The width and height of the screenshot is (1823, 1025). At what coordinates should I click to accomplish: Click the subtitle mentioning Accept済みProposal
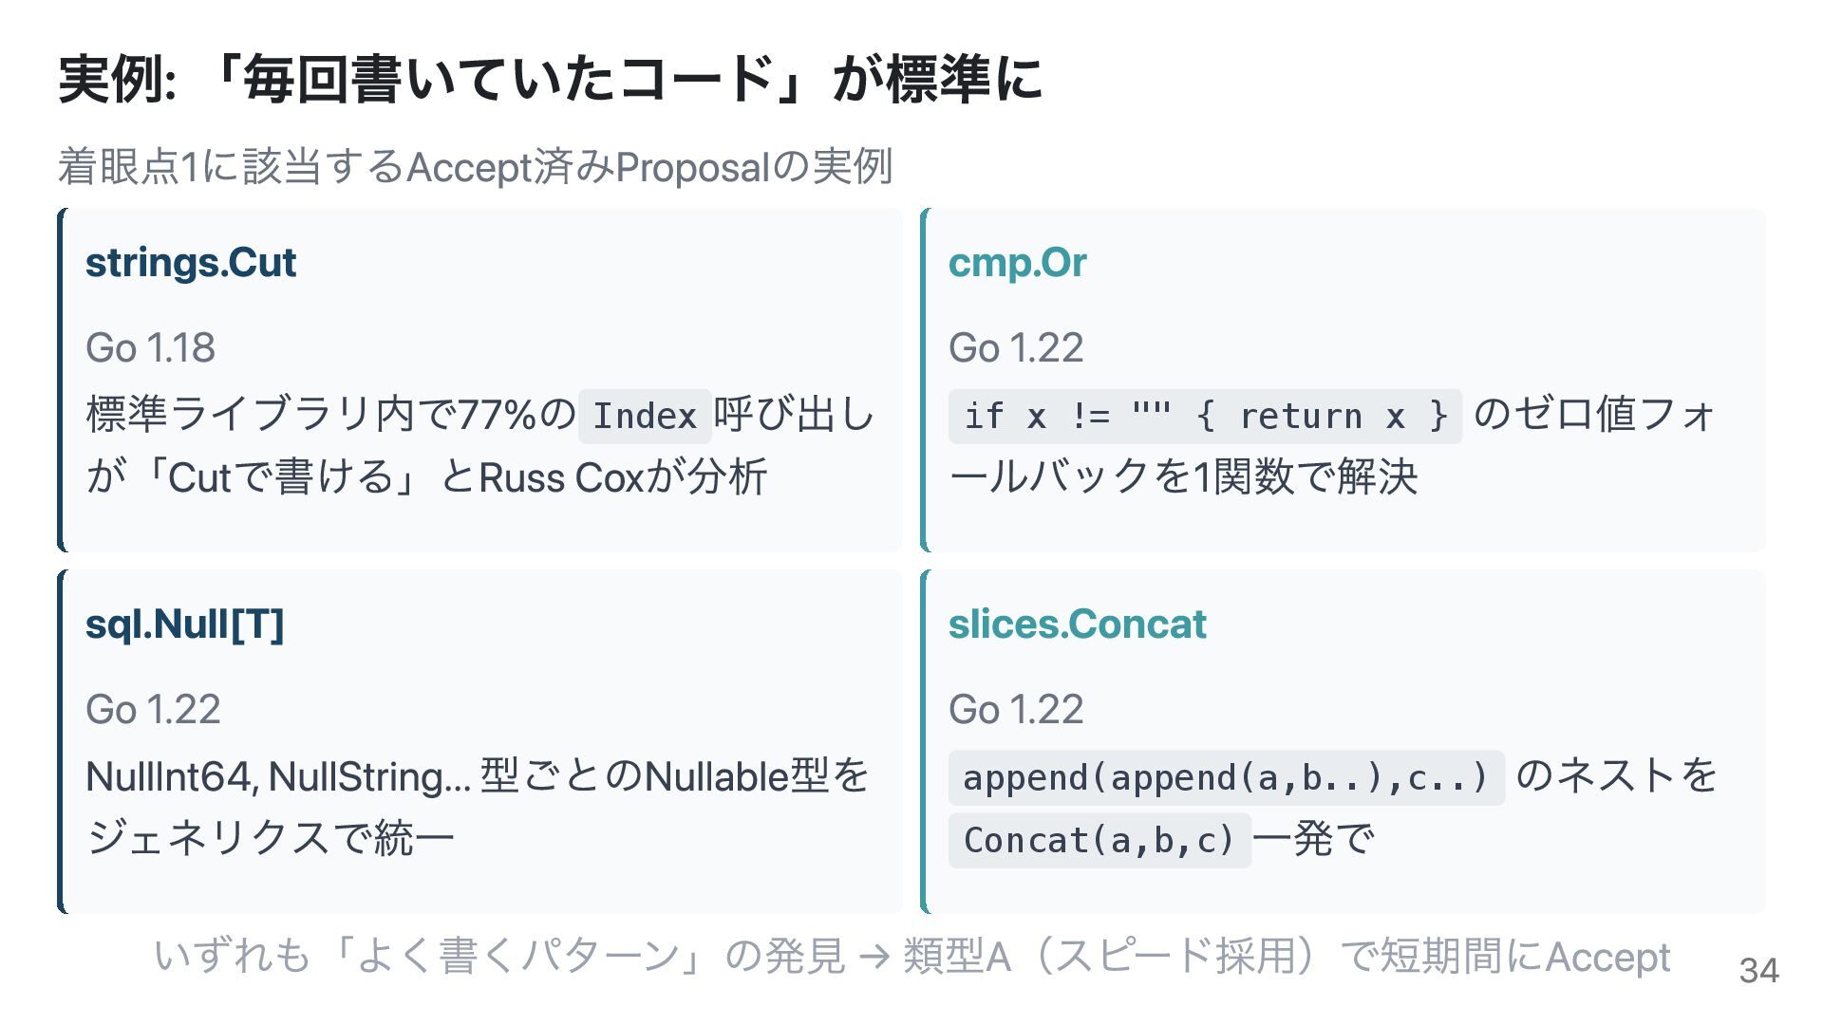(475, 167)
